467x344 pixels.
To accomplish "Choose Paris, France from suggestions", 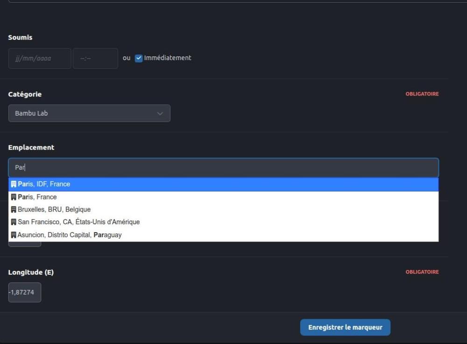I will [223, 197].
